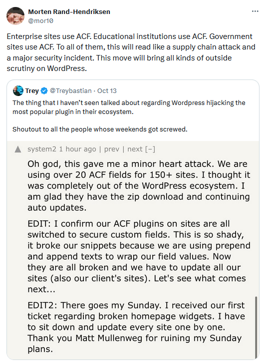
Task: Click 'Shoutout to all the people' line
Action: click(x=100, y=129)
